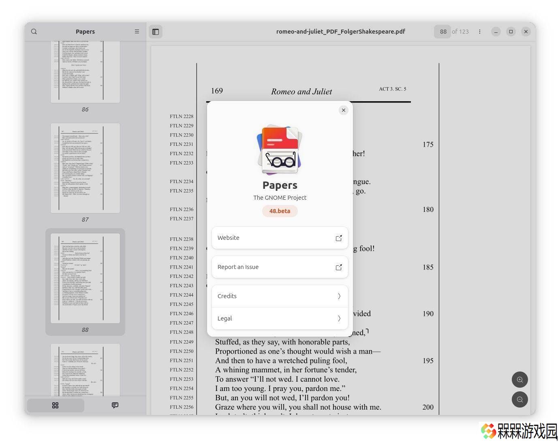Click line number FTLN 2228
560x442 pixels.
tap(182, 116)
